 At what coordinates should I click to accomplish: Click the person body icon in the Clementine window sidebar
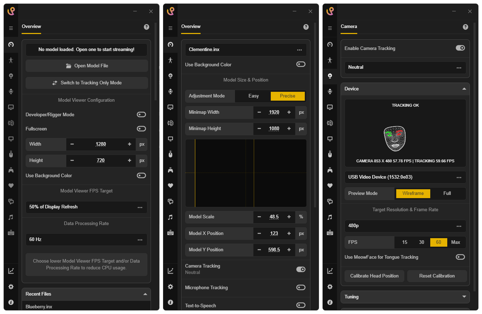pos(170,60)
